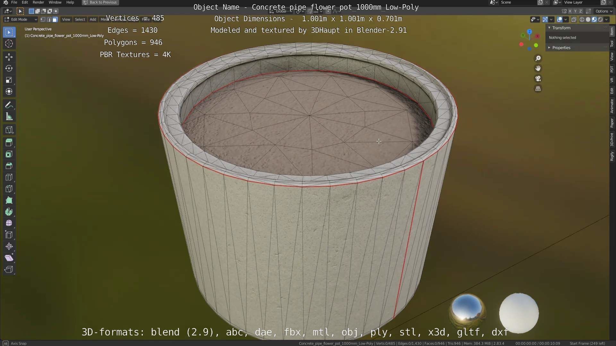
Task: Select the Move tool
Action: tap(9, 57)
